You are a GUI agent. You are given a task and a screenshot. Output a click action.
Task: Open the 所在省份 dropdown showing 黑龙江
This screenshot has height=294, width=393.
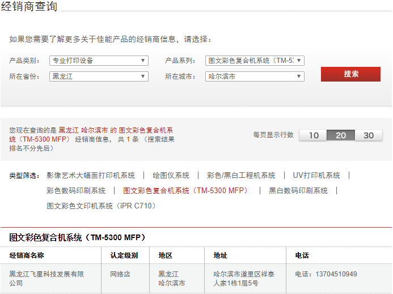pyautogui.click(x=99, y=76)
